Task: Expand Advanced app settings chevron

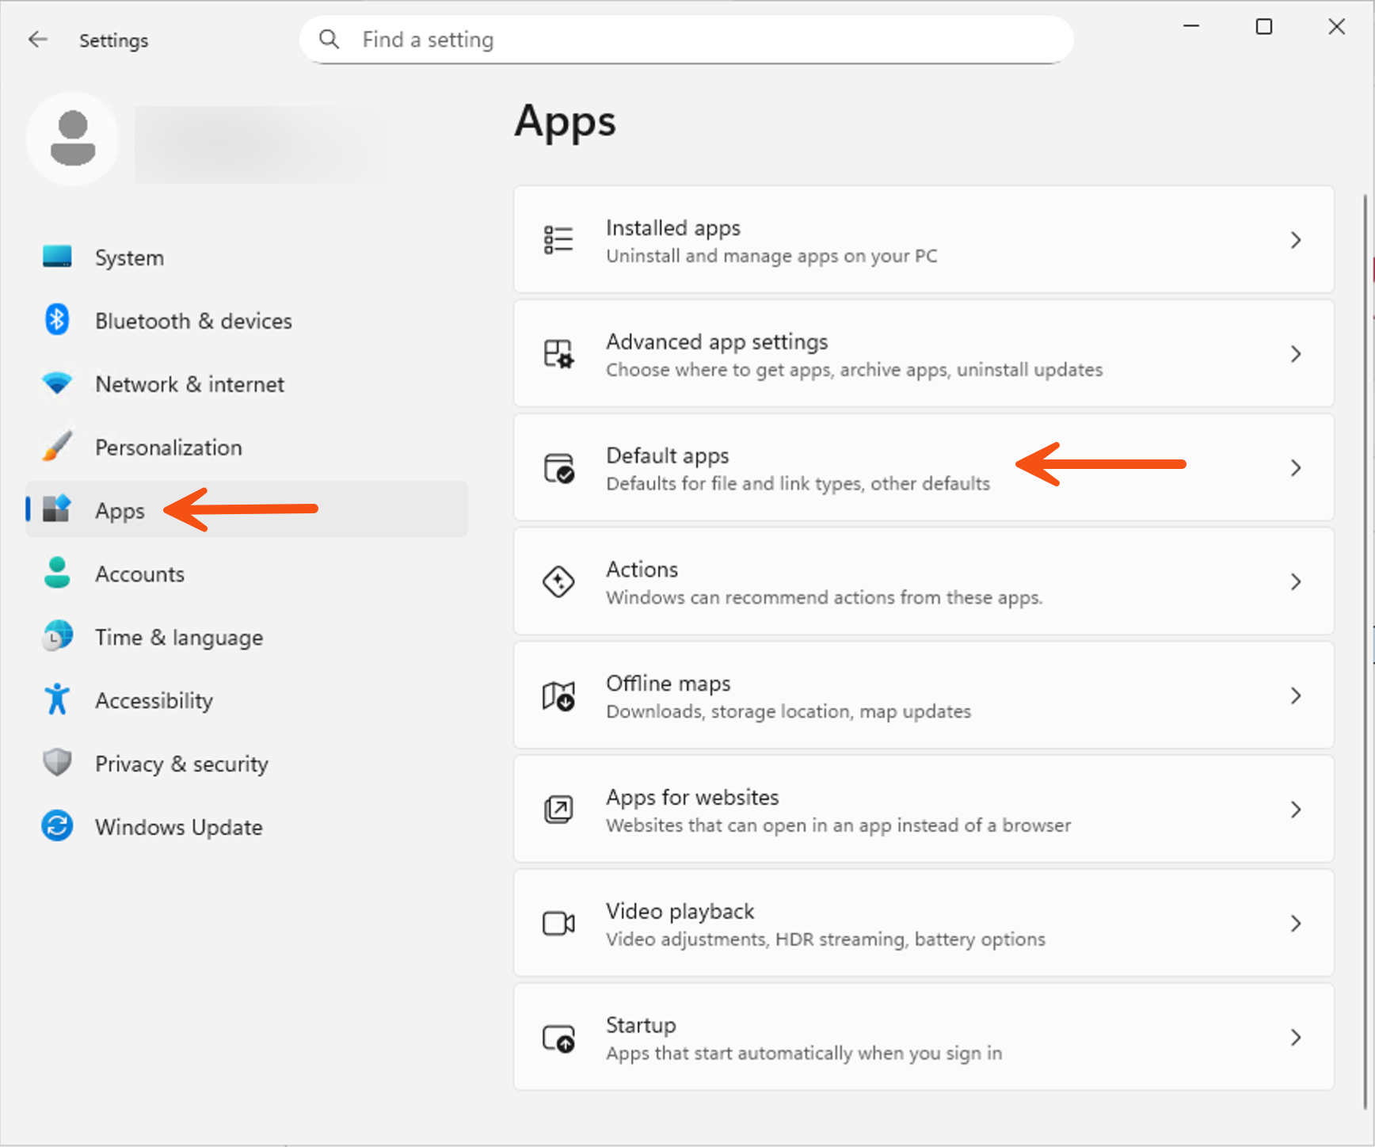Action: [1296, 354]
